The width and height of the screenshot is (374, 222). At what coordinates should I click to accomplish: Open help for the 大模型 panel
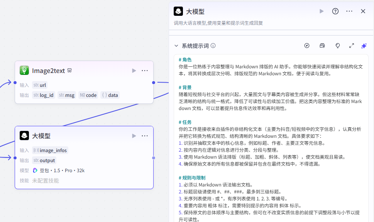click(335, 11)
